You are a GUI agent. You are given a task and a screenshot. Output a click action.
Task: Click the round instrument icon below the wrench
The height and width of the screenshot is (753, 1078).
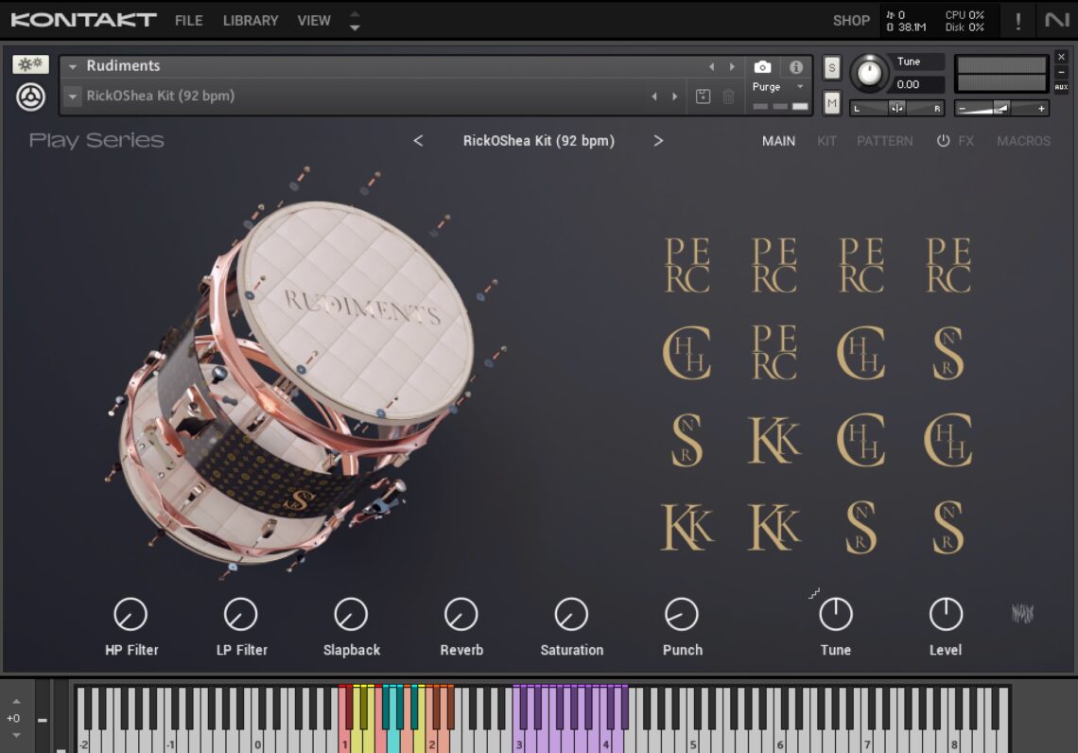(x=30, y=96)
